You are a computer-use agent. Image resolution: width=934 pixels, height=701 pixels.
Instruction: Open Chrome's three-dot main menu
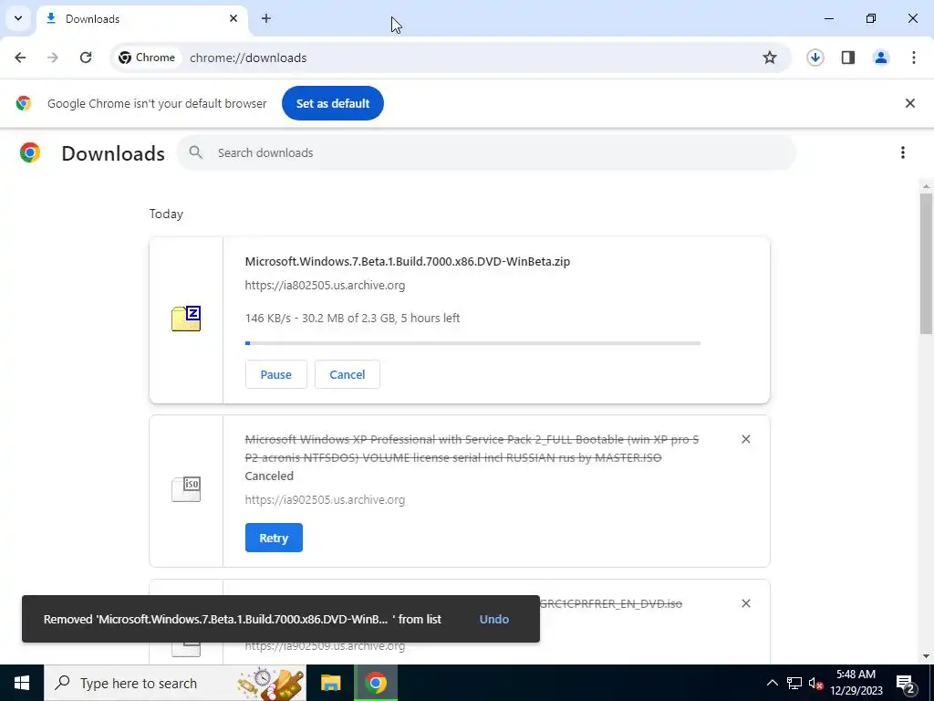(x=914, y=58)
